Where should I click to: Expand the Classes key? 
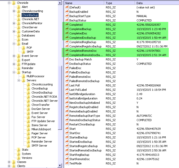pos(9,162)
